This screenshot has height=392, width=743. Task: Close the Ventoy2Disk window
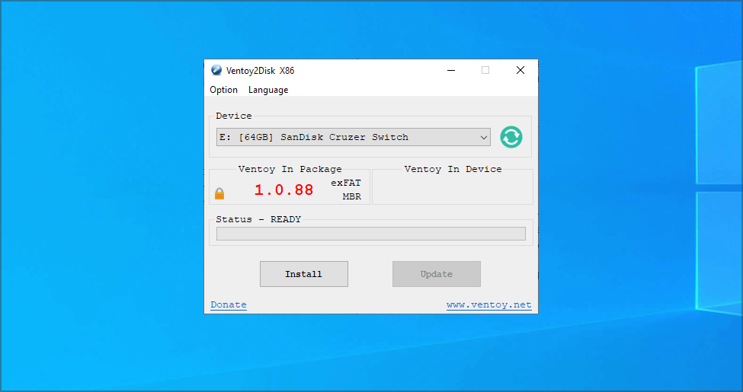[x=520, y=70]
